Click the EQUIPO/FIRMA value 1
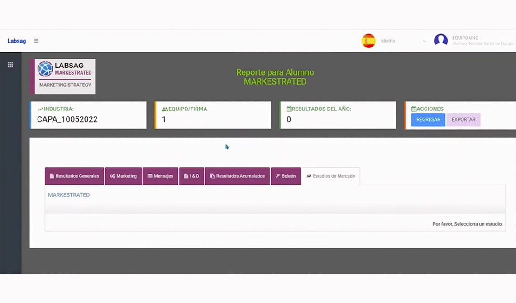Image resolution: width=516 pixels, height=303 pixels. tap(164, 119)
